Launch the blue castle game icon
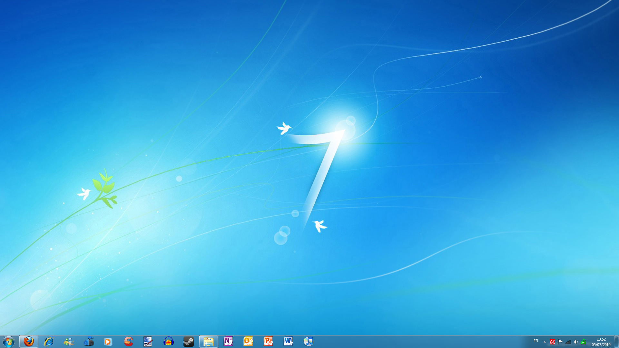 [x=89, y=342]
